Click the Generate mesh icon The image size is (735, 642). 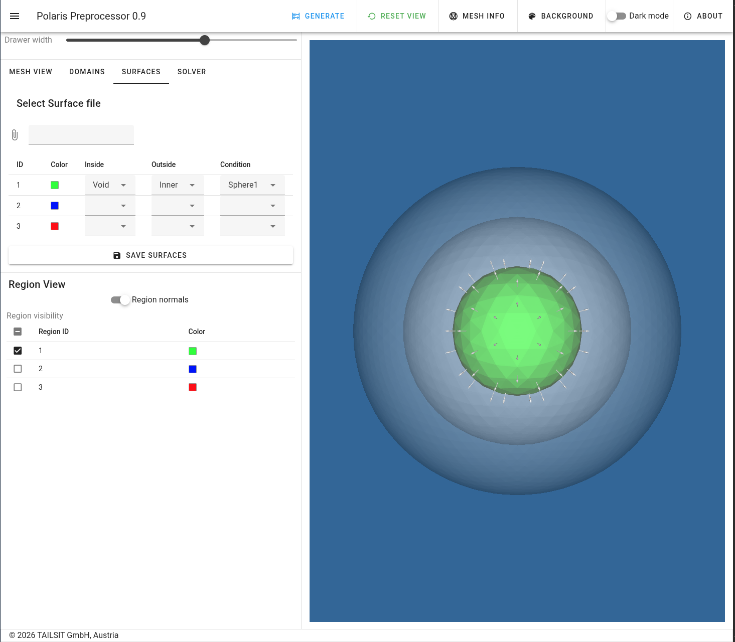click(296, 16)
